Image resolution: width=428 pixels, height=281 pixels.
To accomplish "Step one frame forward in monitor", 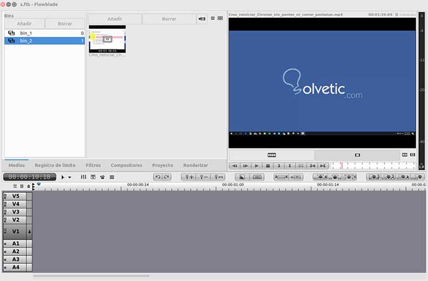I will point(245,166).
